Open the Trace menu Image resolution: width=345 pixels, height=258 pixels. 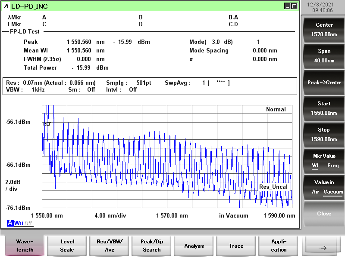[236, 246]
